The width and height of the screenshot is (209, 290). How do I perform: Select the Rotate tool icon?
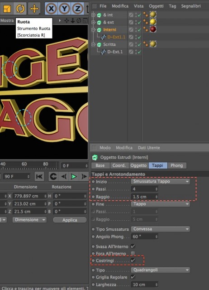tap(20, 8)
